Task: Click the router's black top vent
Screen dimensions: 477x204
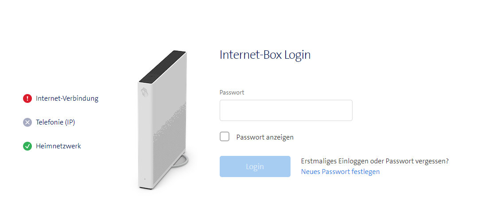Action: pyautogui.click(x=163, y=66)
